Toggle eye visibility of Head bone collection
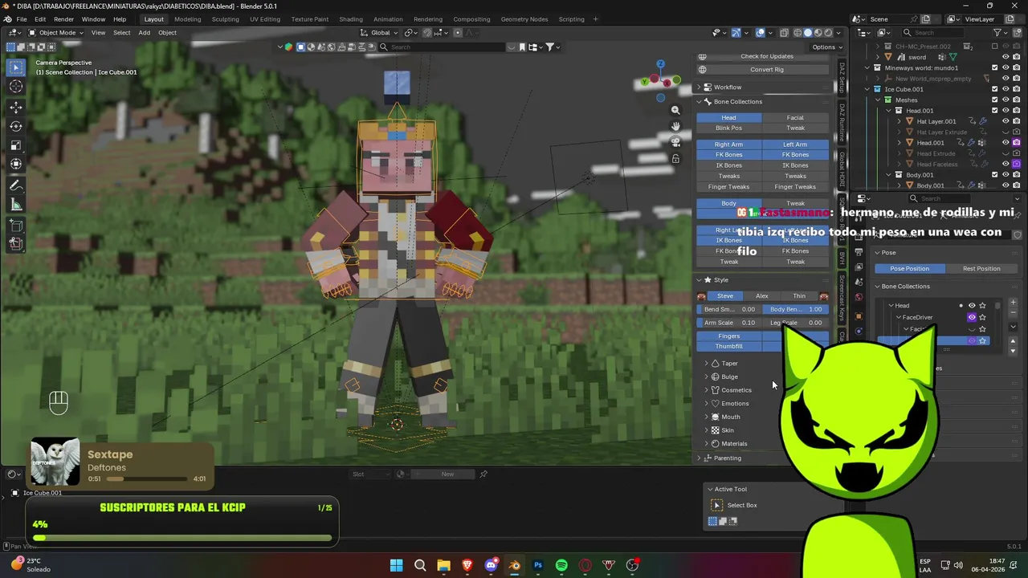This screenshot has height=578, width=1028. coord(972,306)
